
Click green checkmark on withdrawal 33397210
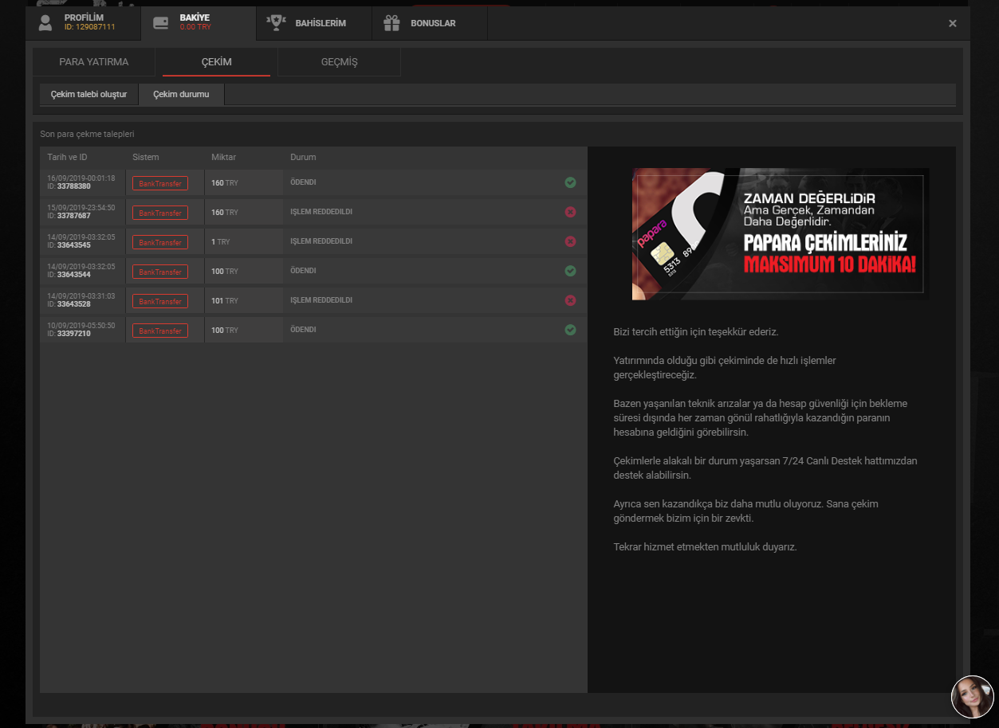(x=570, y=330)
